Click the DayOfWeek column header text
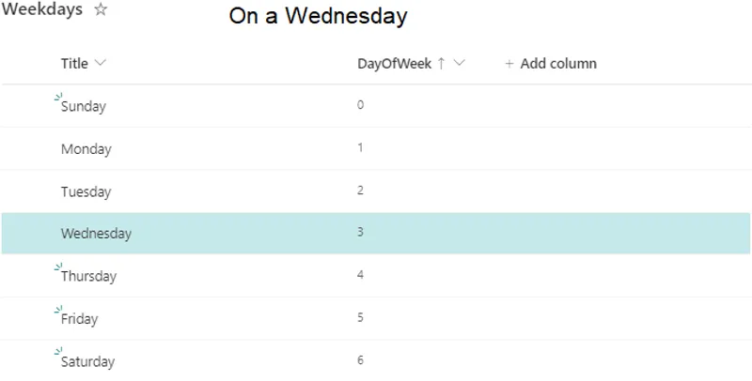 [394, 64]
